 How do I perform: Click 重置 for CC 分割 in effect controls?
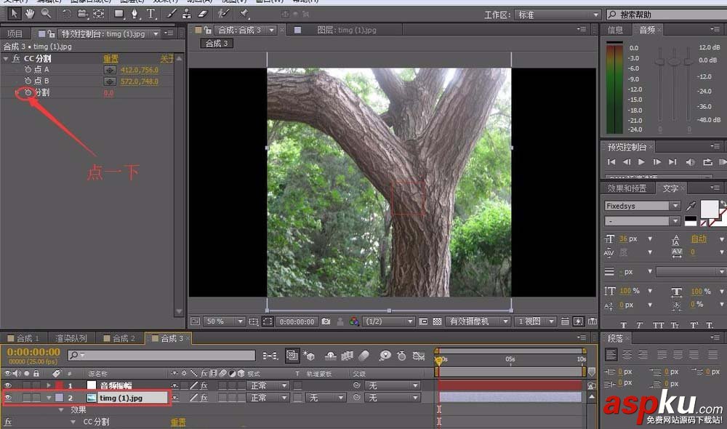point(111,58)
